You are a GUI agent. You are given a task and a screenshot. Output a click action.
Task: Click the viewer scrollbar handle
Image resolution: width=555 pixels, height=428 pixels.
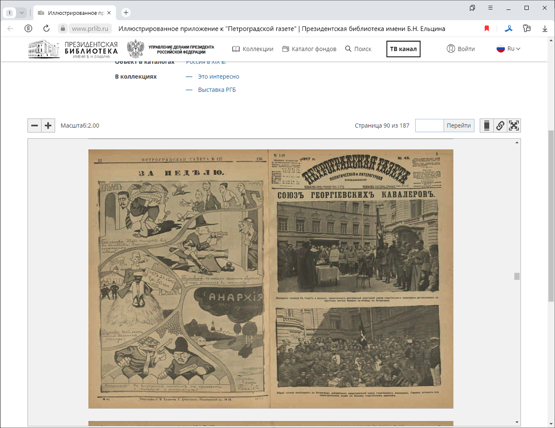point(517,276)
